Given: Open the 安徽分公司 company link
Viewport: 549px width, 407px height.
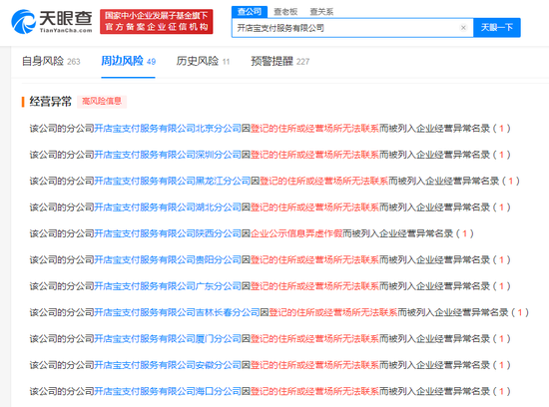Looking at the screenshot, I should (168, 365).
